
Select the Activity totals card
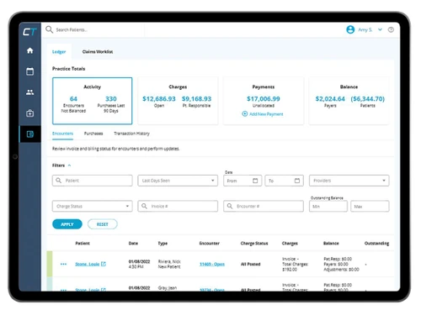92,101
